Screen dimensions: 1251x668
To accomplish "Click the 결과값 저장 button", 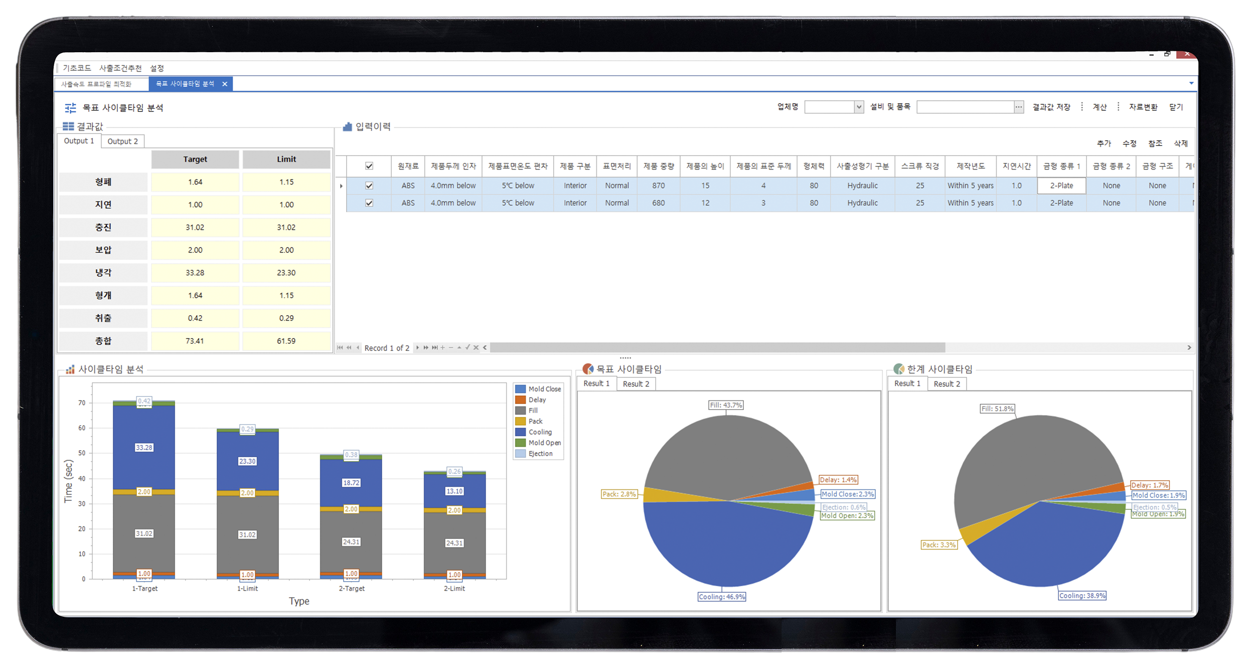I will coord(1051,107).
